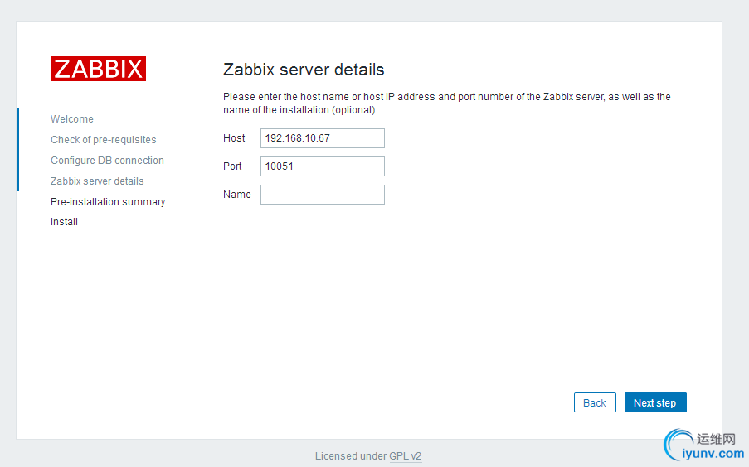749x467 pixels.
Task: Click the 'Zabbix server details' heading
Action: coord(304,70)
